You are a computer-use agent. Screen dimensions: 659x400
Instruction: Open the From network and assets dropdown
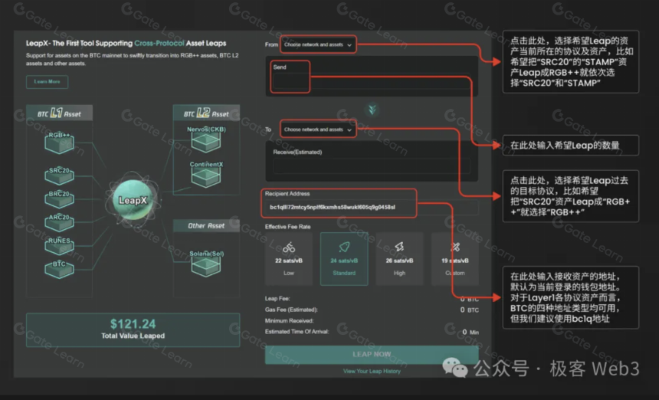318,44
